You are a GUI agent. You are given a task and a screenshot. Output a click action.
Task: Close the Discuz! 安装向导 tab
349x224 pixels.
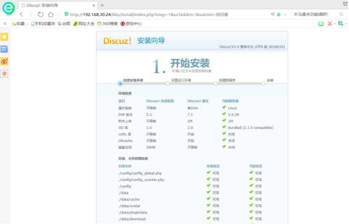(94, 6)
